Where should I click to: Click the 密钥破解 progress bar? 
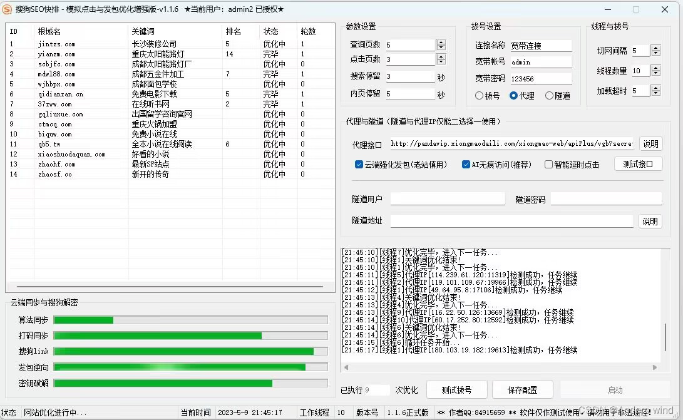tap(190, 384)
